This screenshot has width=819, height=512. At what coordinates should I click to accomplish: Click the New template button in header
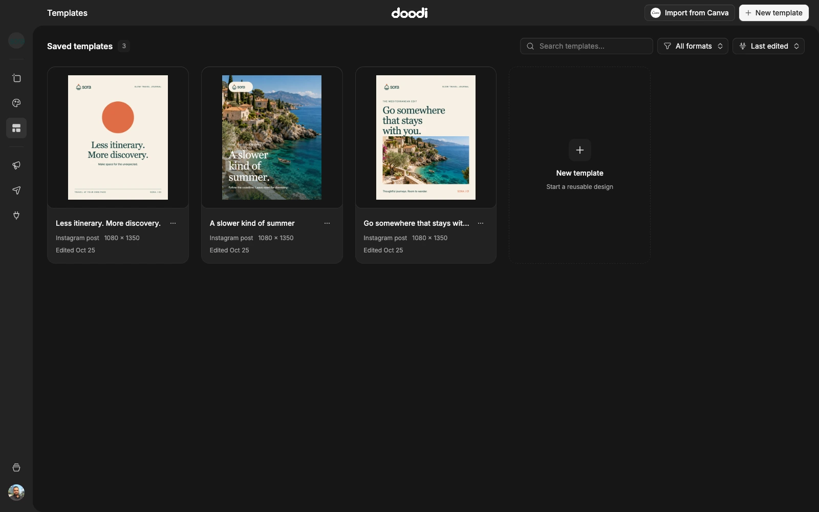[774, 13]
